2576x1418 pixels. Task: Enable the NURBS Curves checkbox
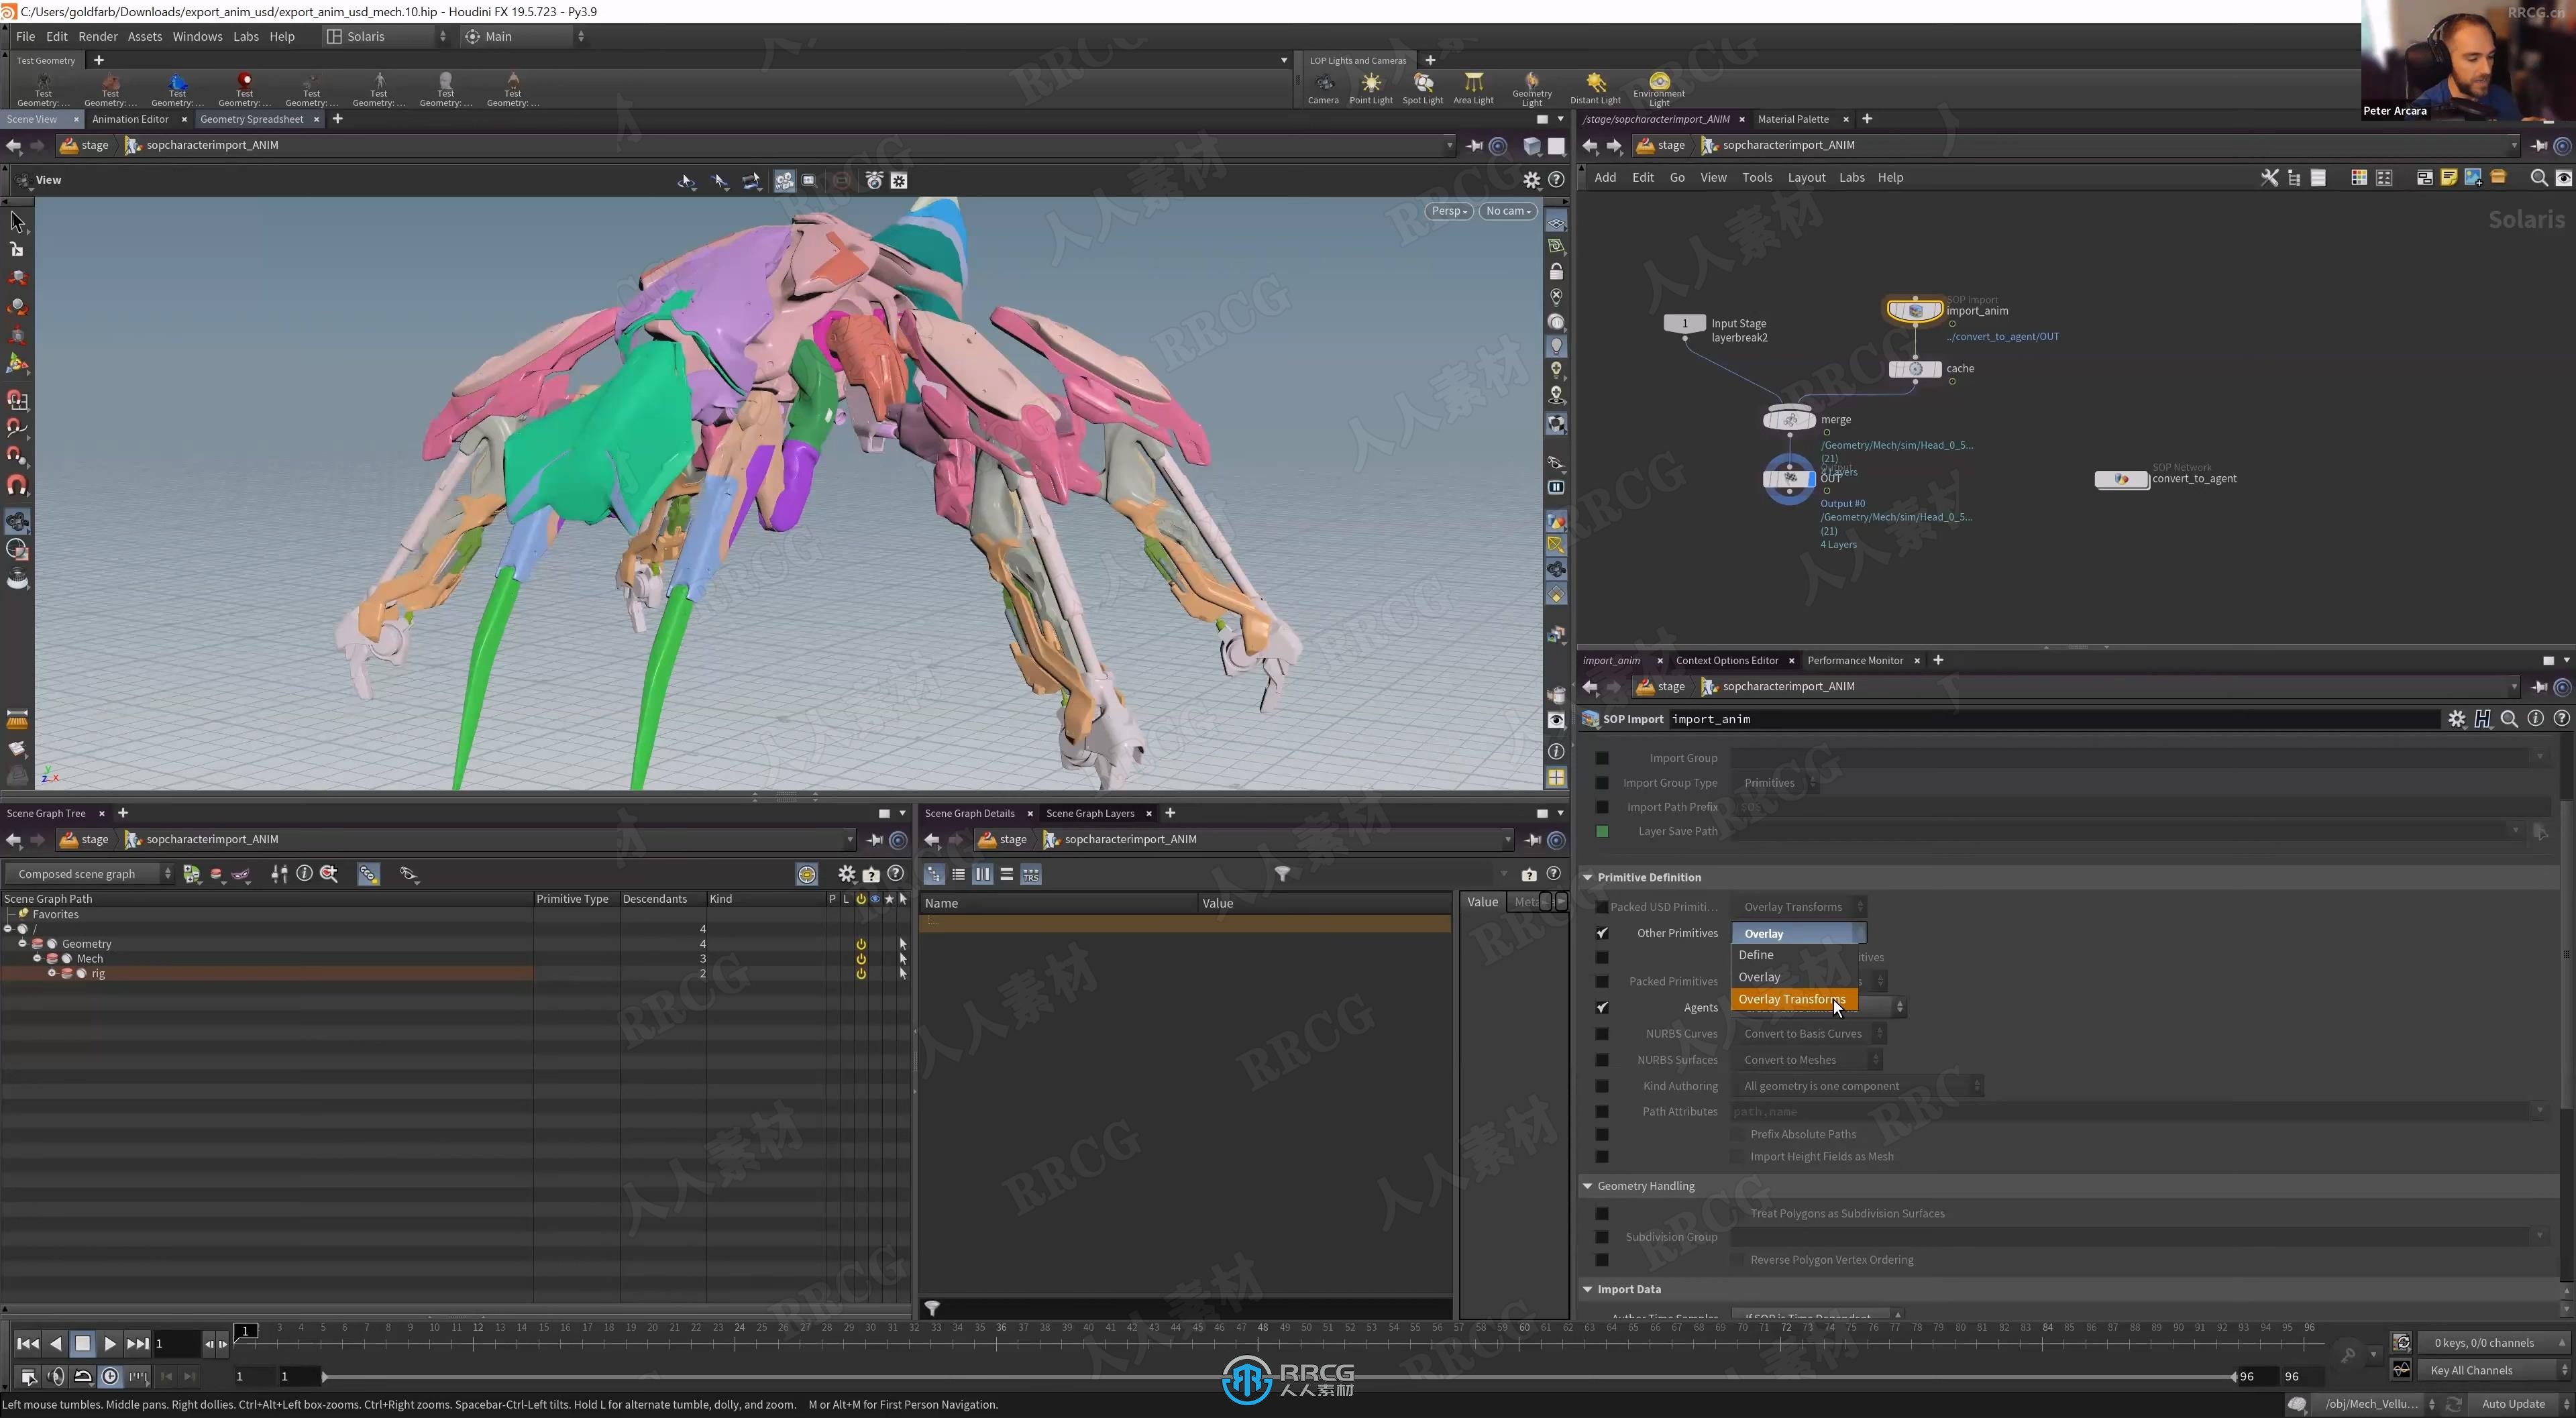(1602, 1034)
